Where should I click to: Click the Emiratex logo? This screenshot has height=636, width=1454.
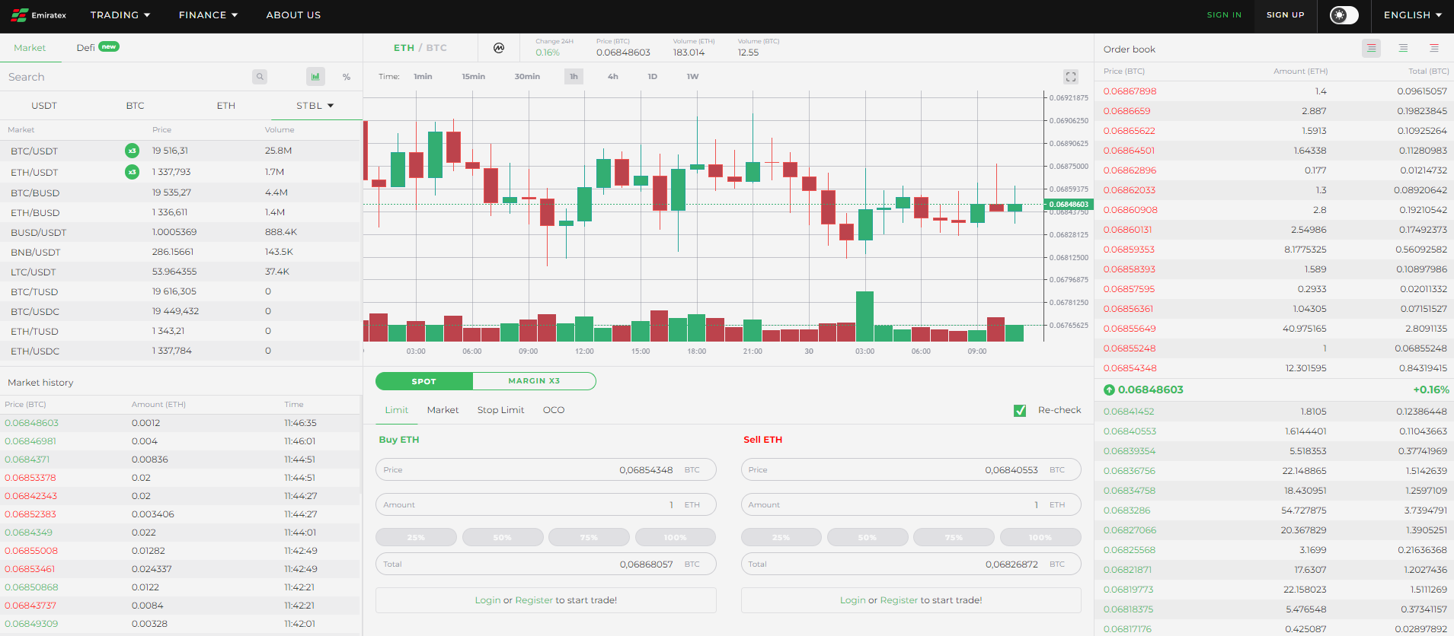(x=39, y=15)
